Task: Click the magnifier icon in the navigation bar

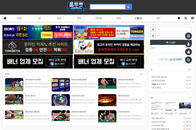Action: tap(186, 18)
